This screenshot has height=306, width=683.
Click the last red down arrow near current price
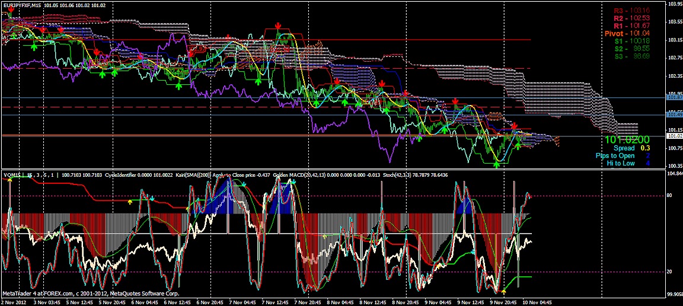click(515, 126)
